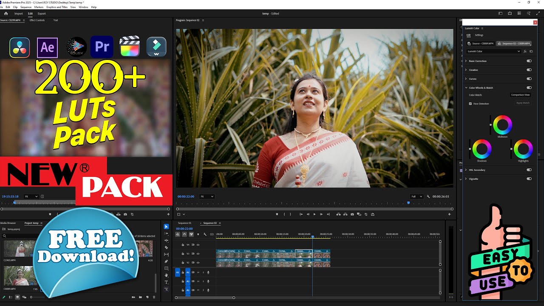Viewport: 544px width, 306px height.
Task: Toggle Color Wheels & Match switch
Action: (529, 88)
